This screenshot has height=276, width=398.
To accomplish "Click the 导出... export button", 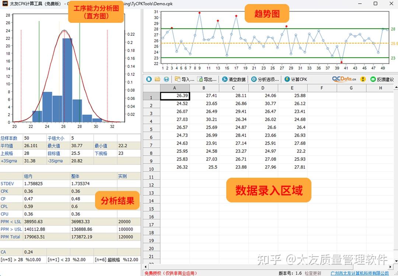I will 207,79.
